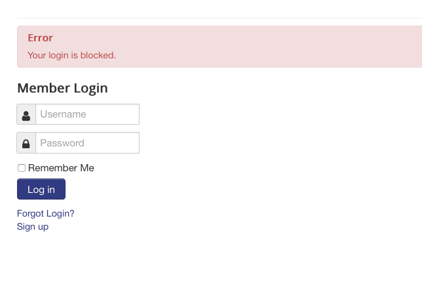Click the red Error heading
This screenshot has width=422, height=294.
coord(41,38)
